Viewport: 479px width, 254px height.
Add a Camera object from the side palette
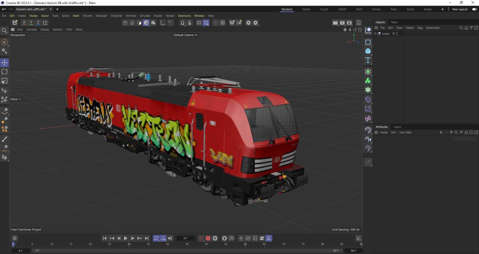368,139
